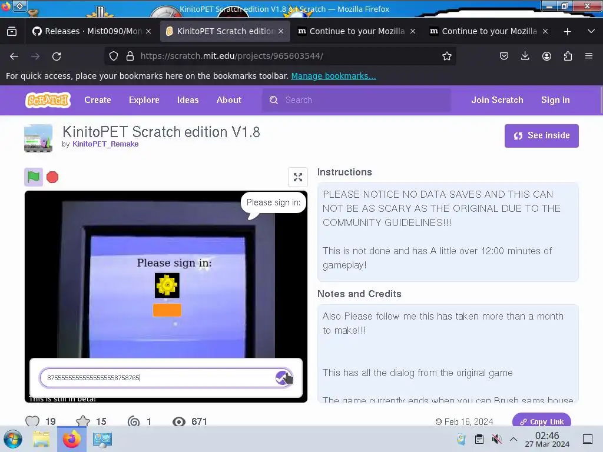Open the About menu item

229,100
